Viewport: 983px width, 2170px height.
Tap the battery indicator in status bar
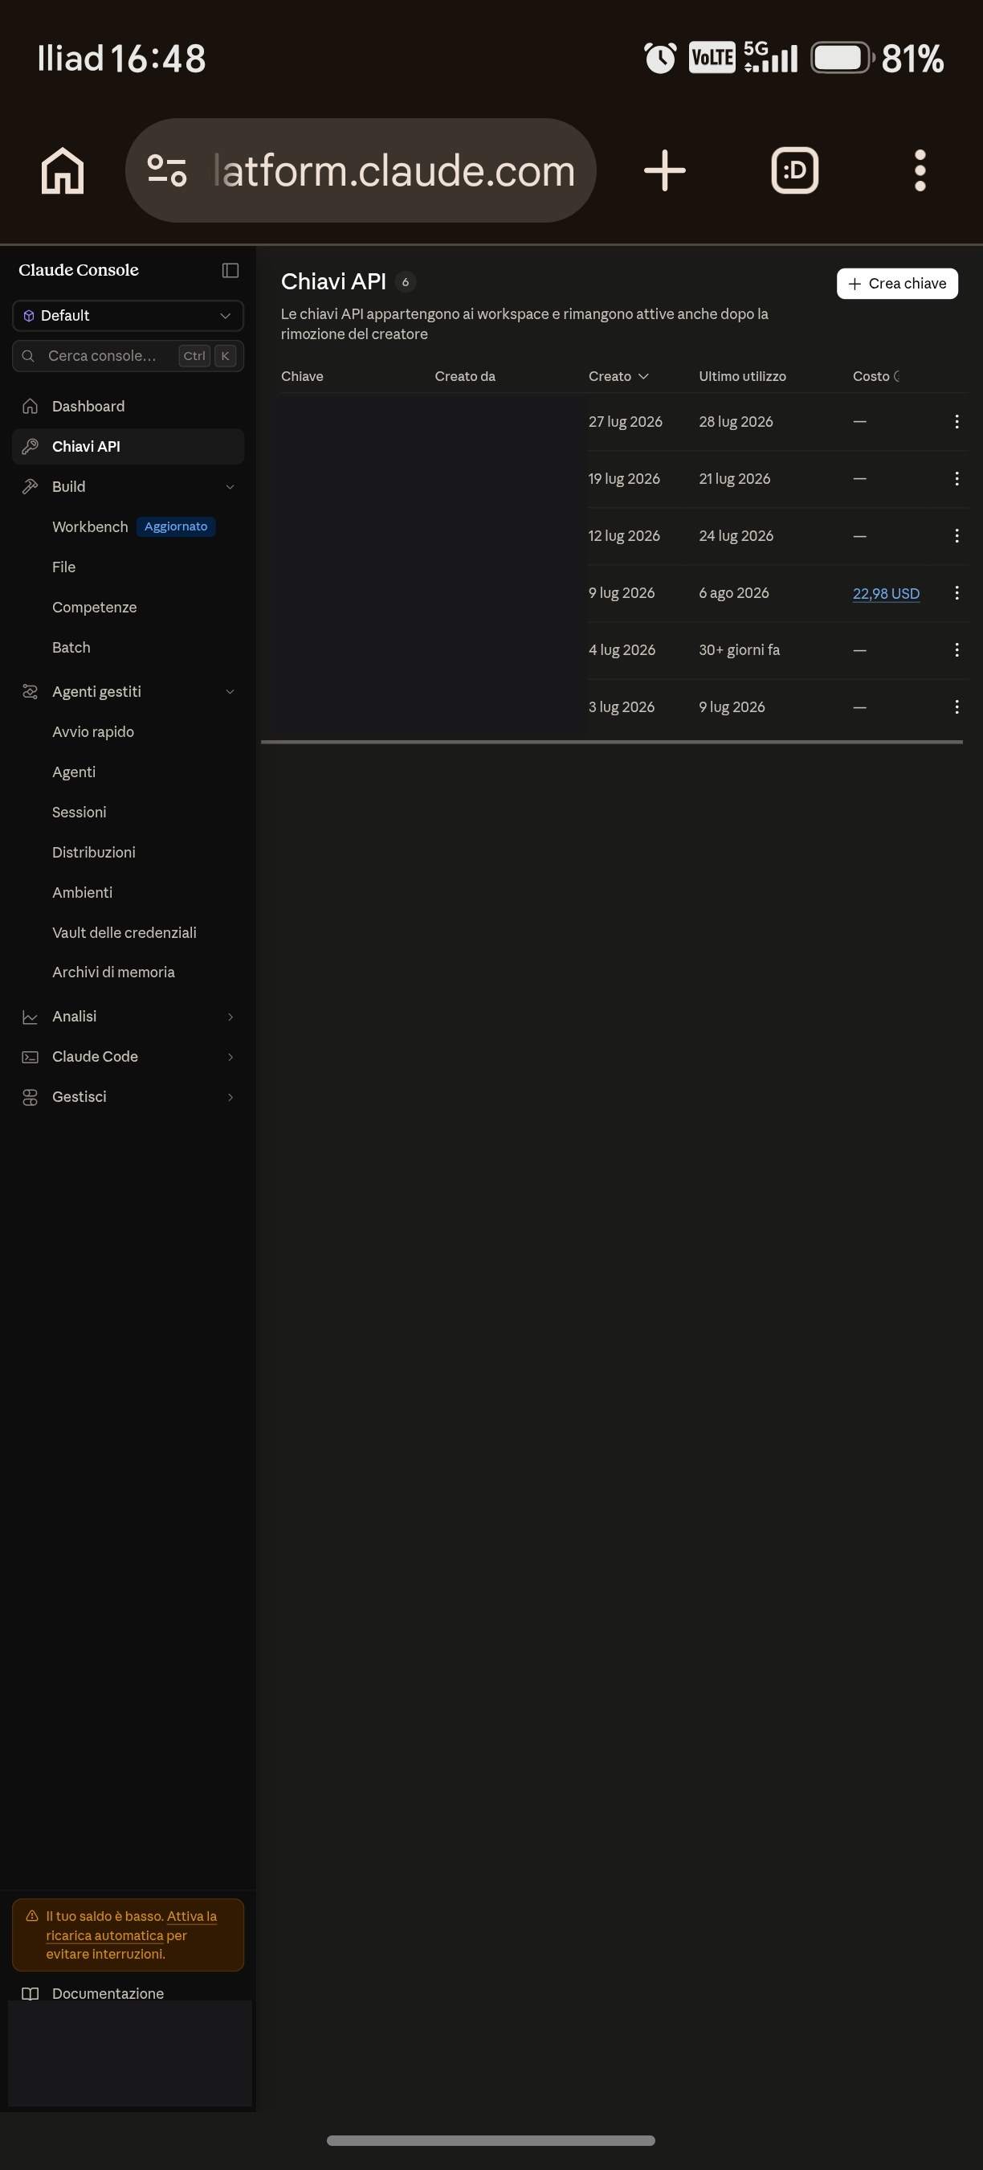coord(842,58)
